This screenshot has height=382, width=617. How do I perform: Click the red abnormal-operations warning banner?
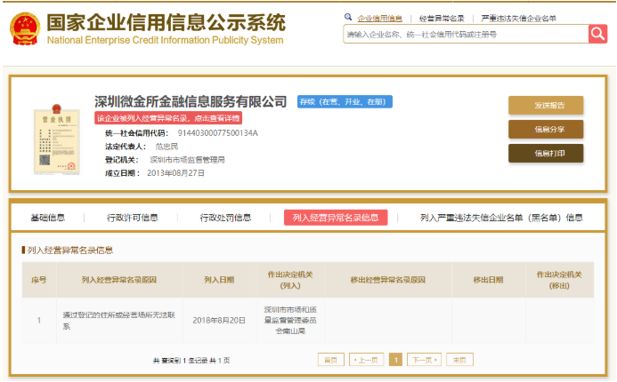coord(168,118)
